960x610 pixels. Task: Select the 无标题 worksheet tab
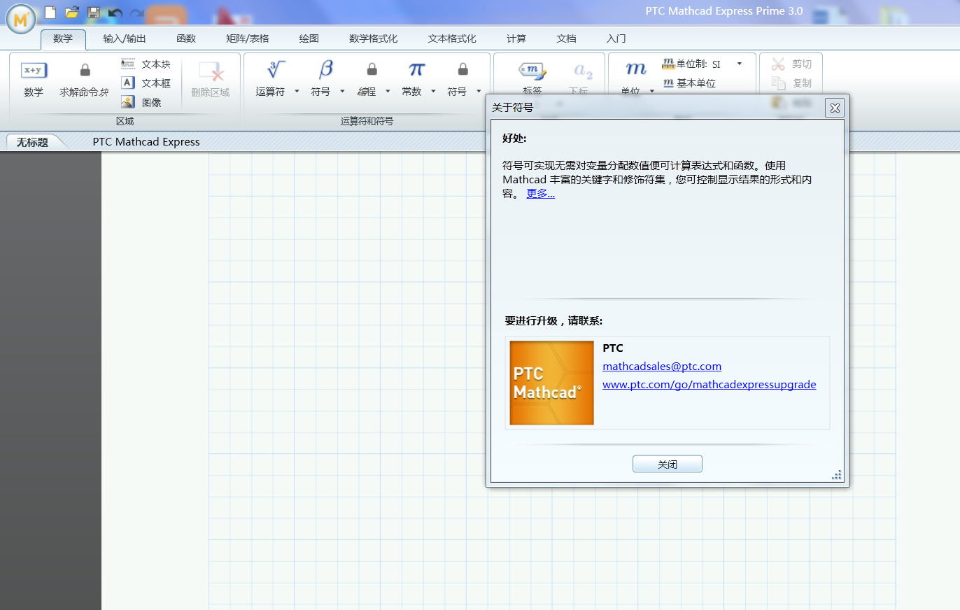pos(33,142)
